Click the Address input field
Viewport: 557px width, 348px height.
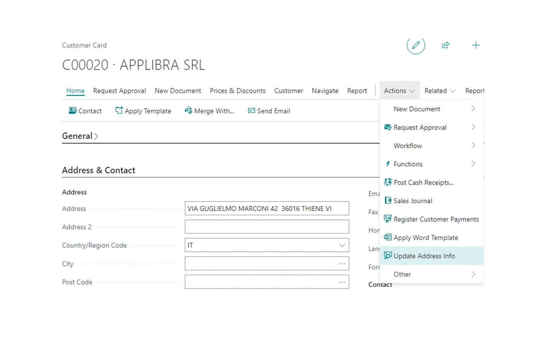267,208
